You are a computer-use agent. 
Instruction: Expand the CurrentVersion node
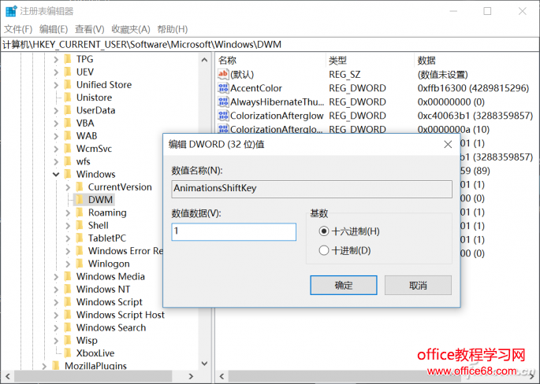(68, 187)
